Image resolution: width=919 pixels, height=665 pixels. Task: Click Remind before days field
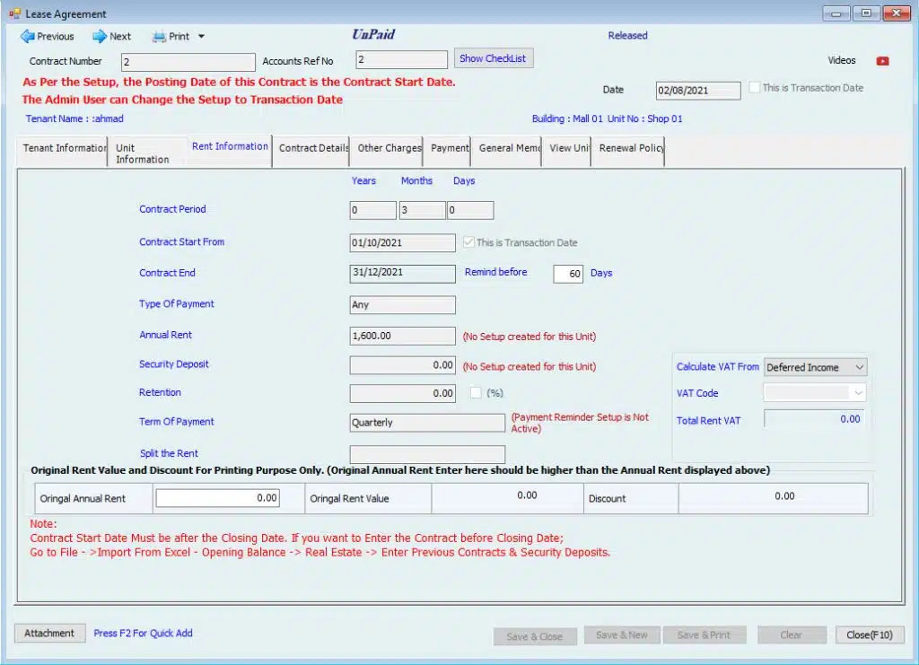click(568, 274)
